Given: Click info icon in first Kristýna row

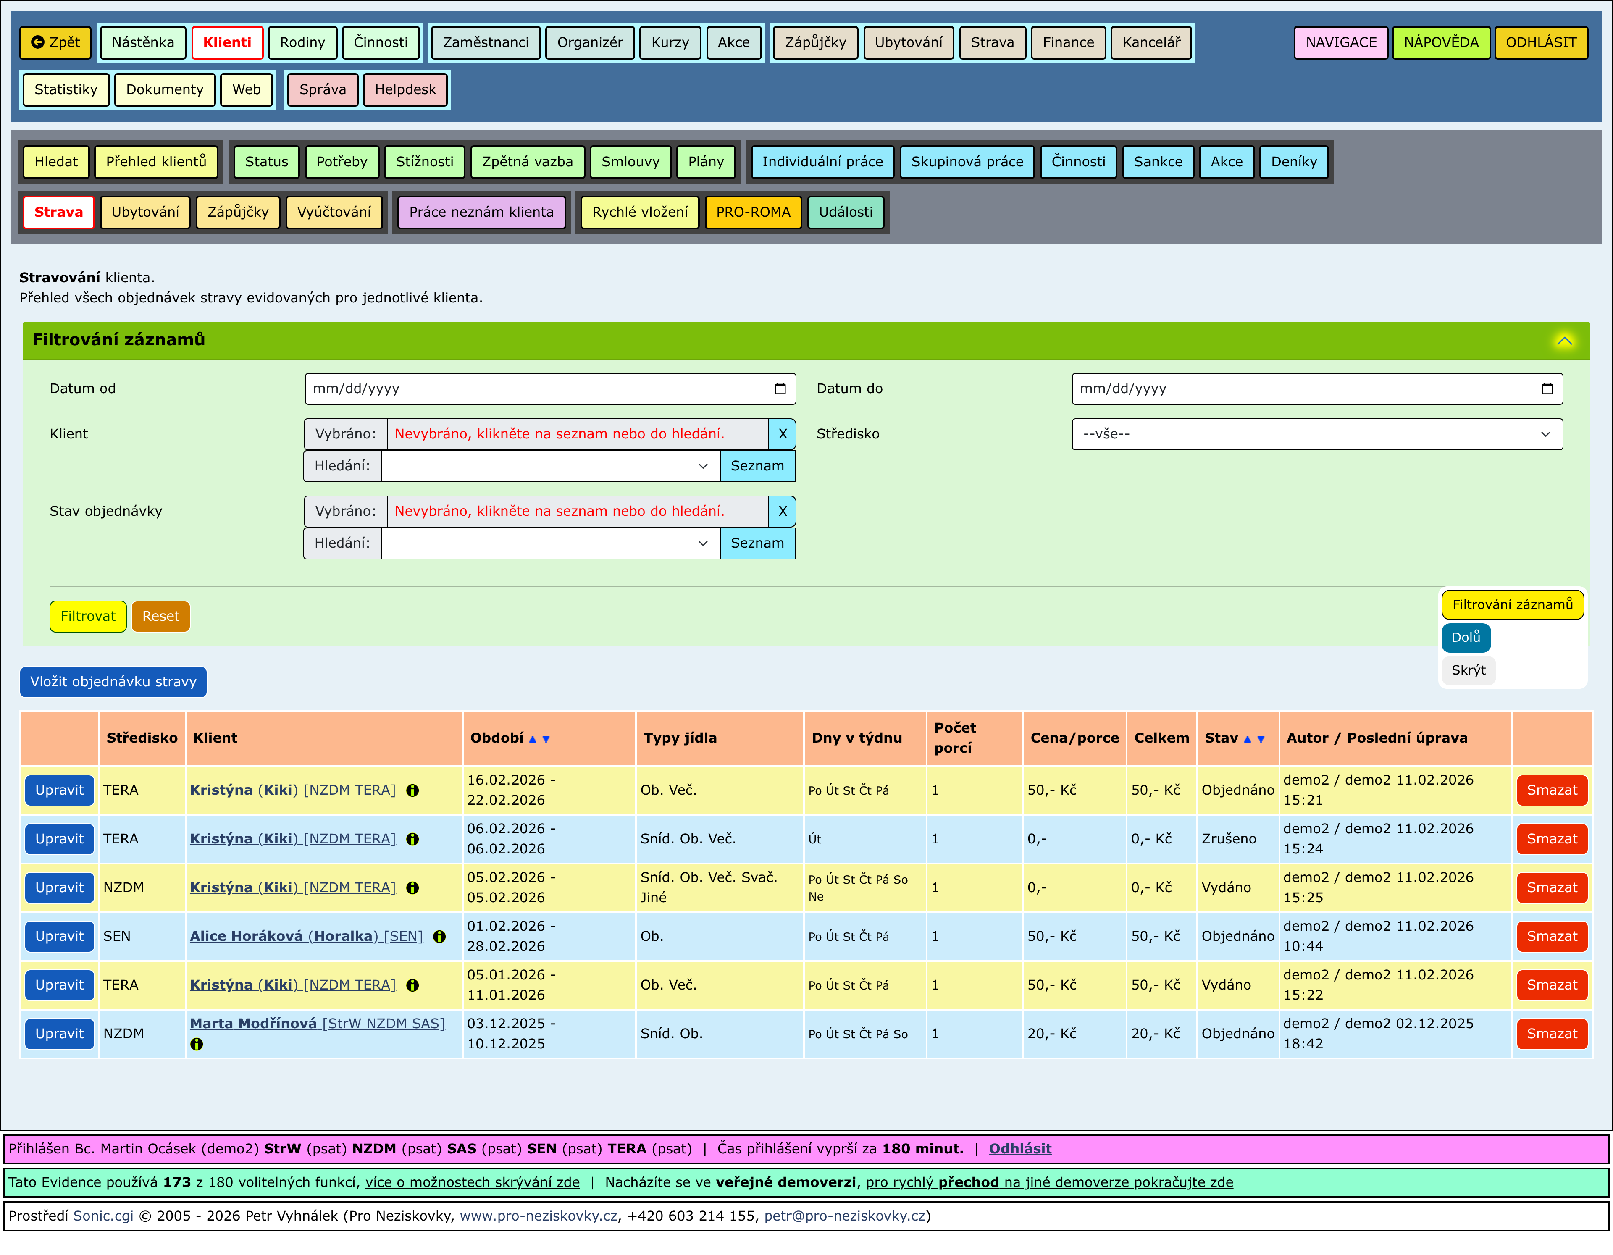Looking at the screenshot, I should coord(413,790).
